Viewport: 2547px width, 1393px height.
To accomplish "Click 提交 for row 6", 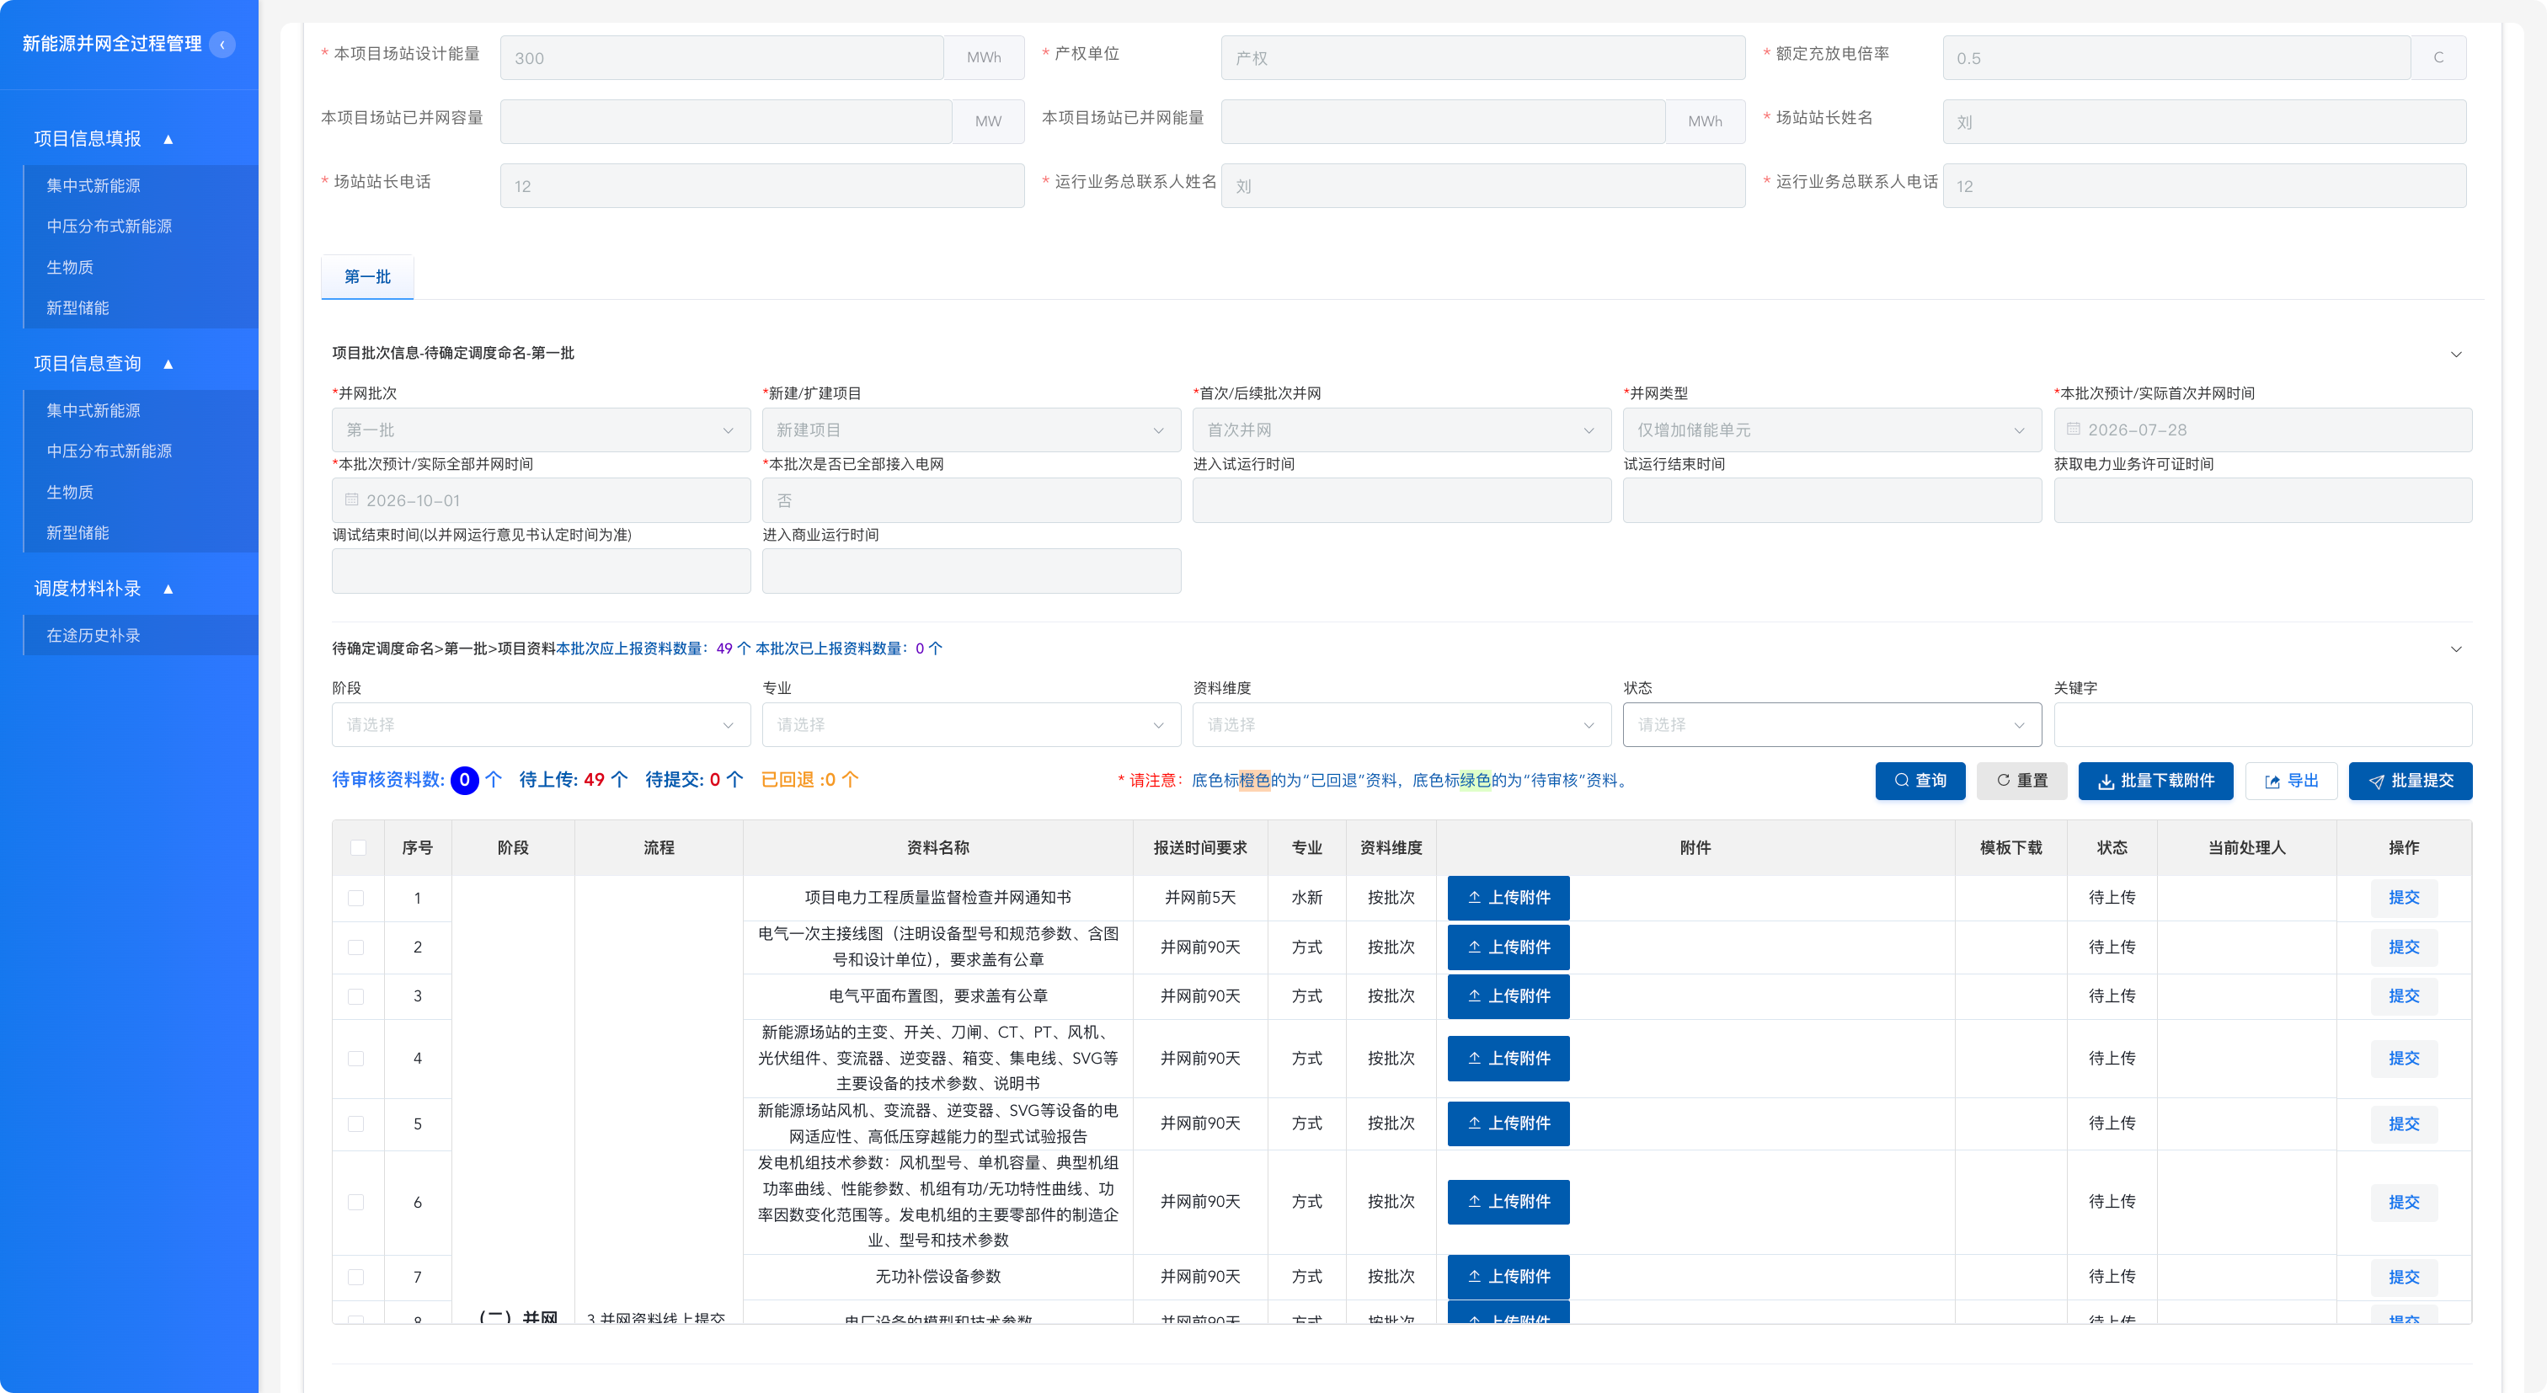I will point(2404,1202).
